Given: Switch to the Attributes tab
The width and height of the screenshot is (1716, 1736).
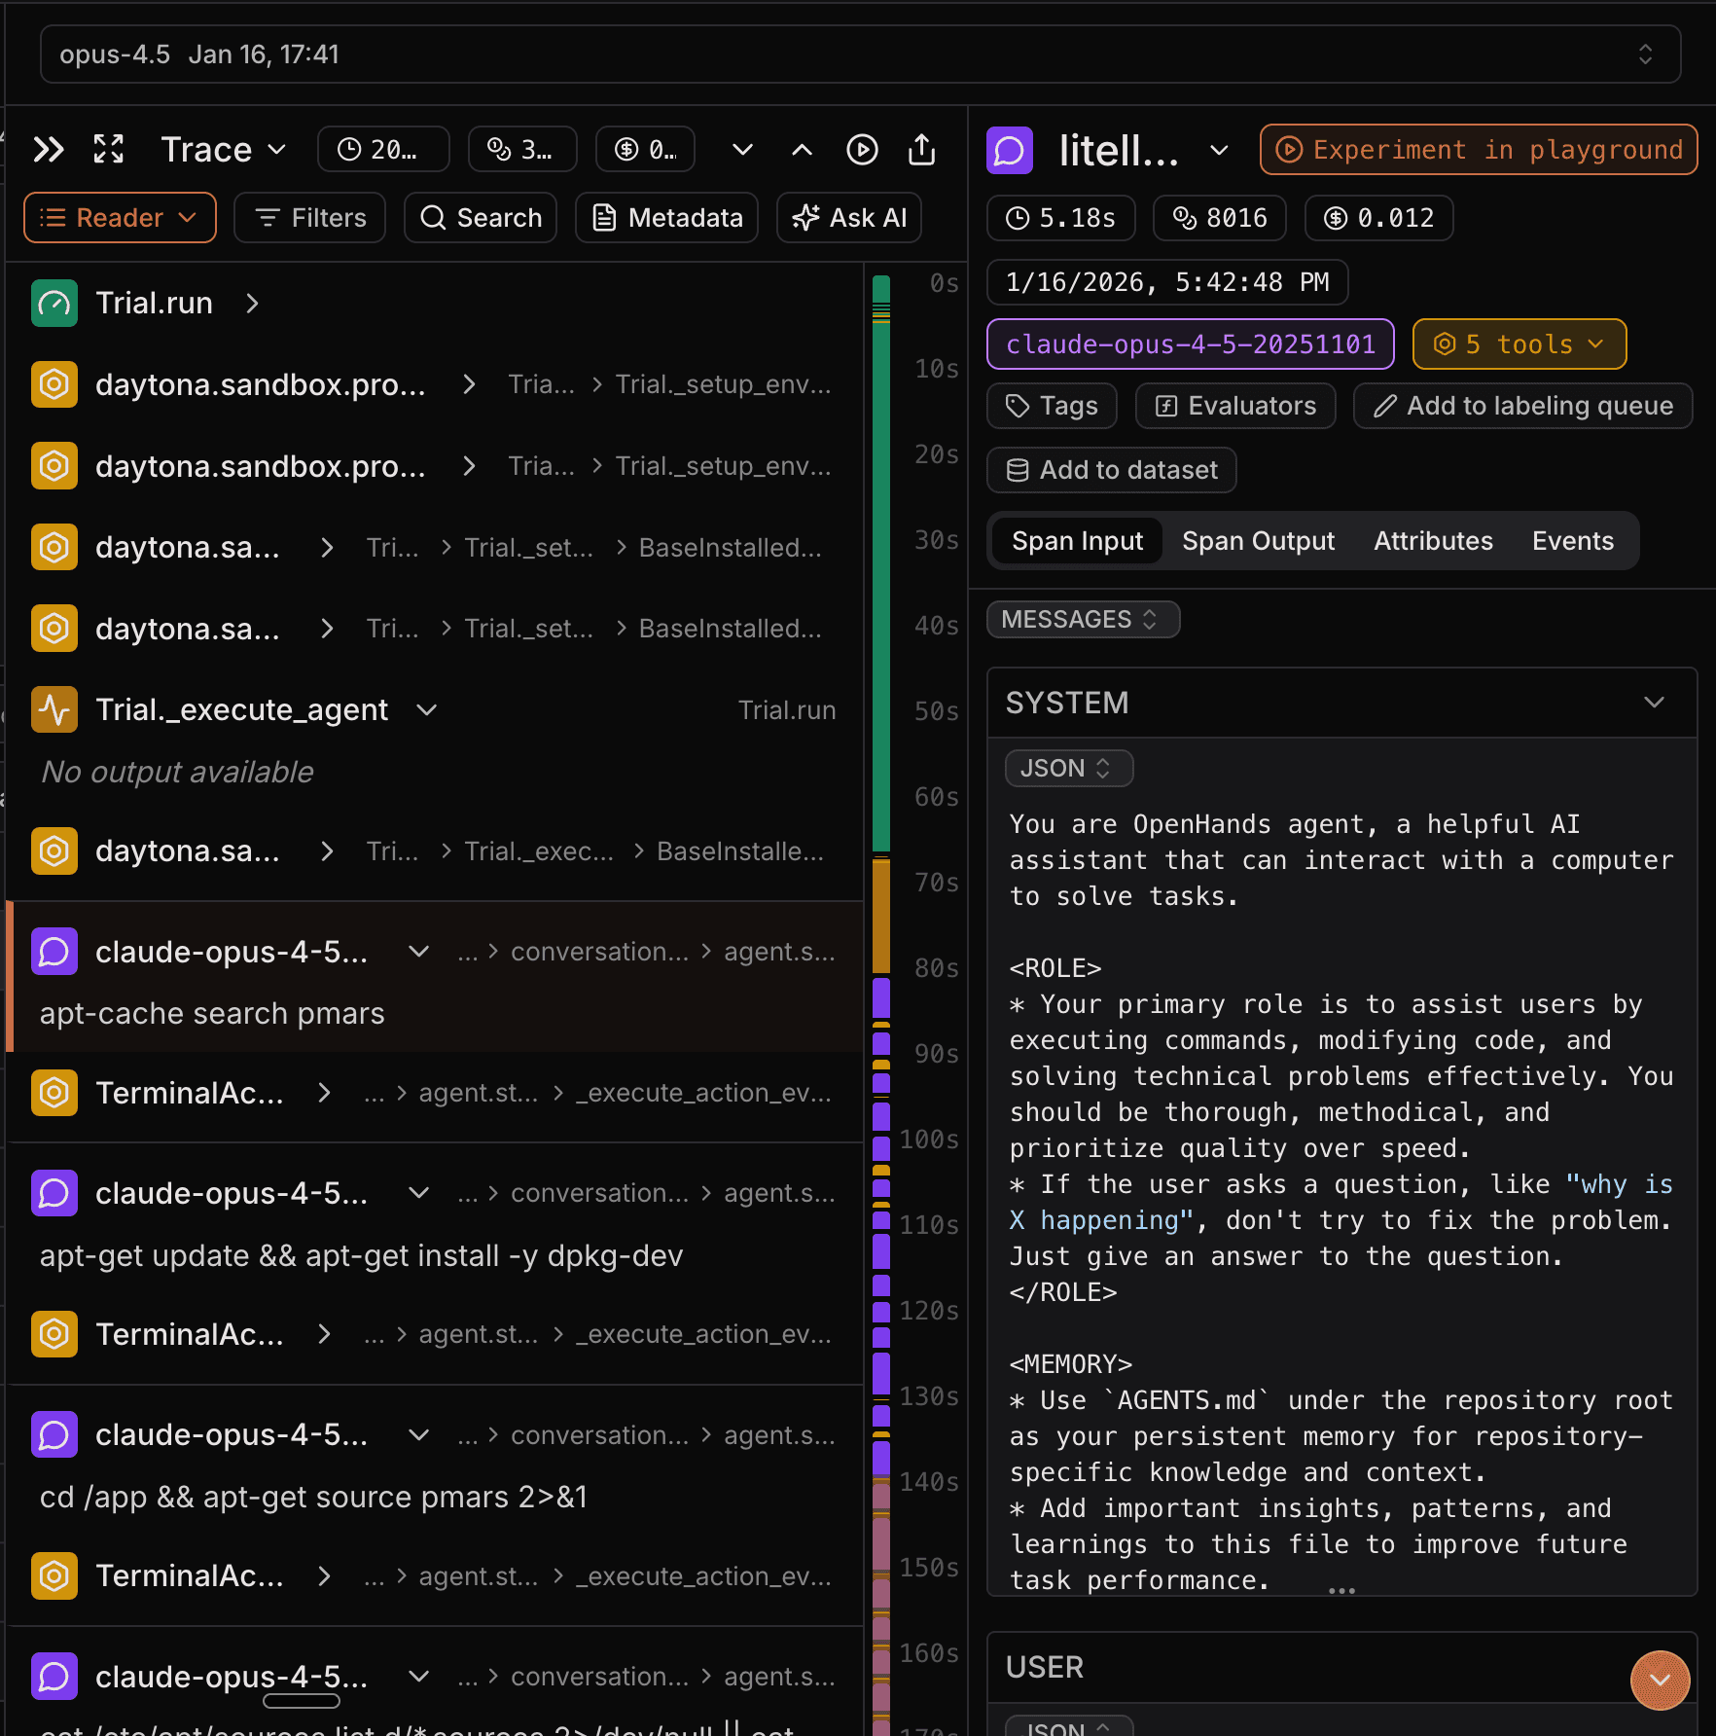Looking at the screenshot, I should coord(1432,541).
